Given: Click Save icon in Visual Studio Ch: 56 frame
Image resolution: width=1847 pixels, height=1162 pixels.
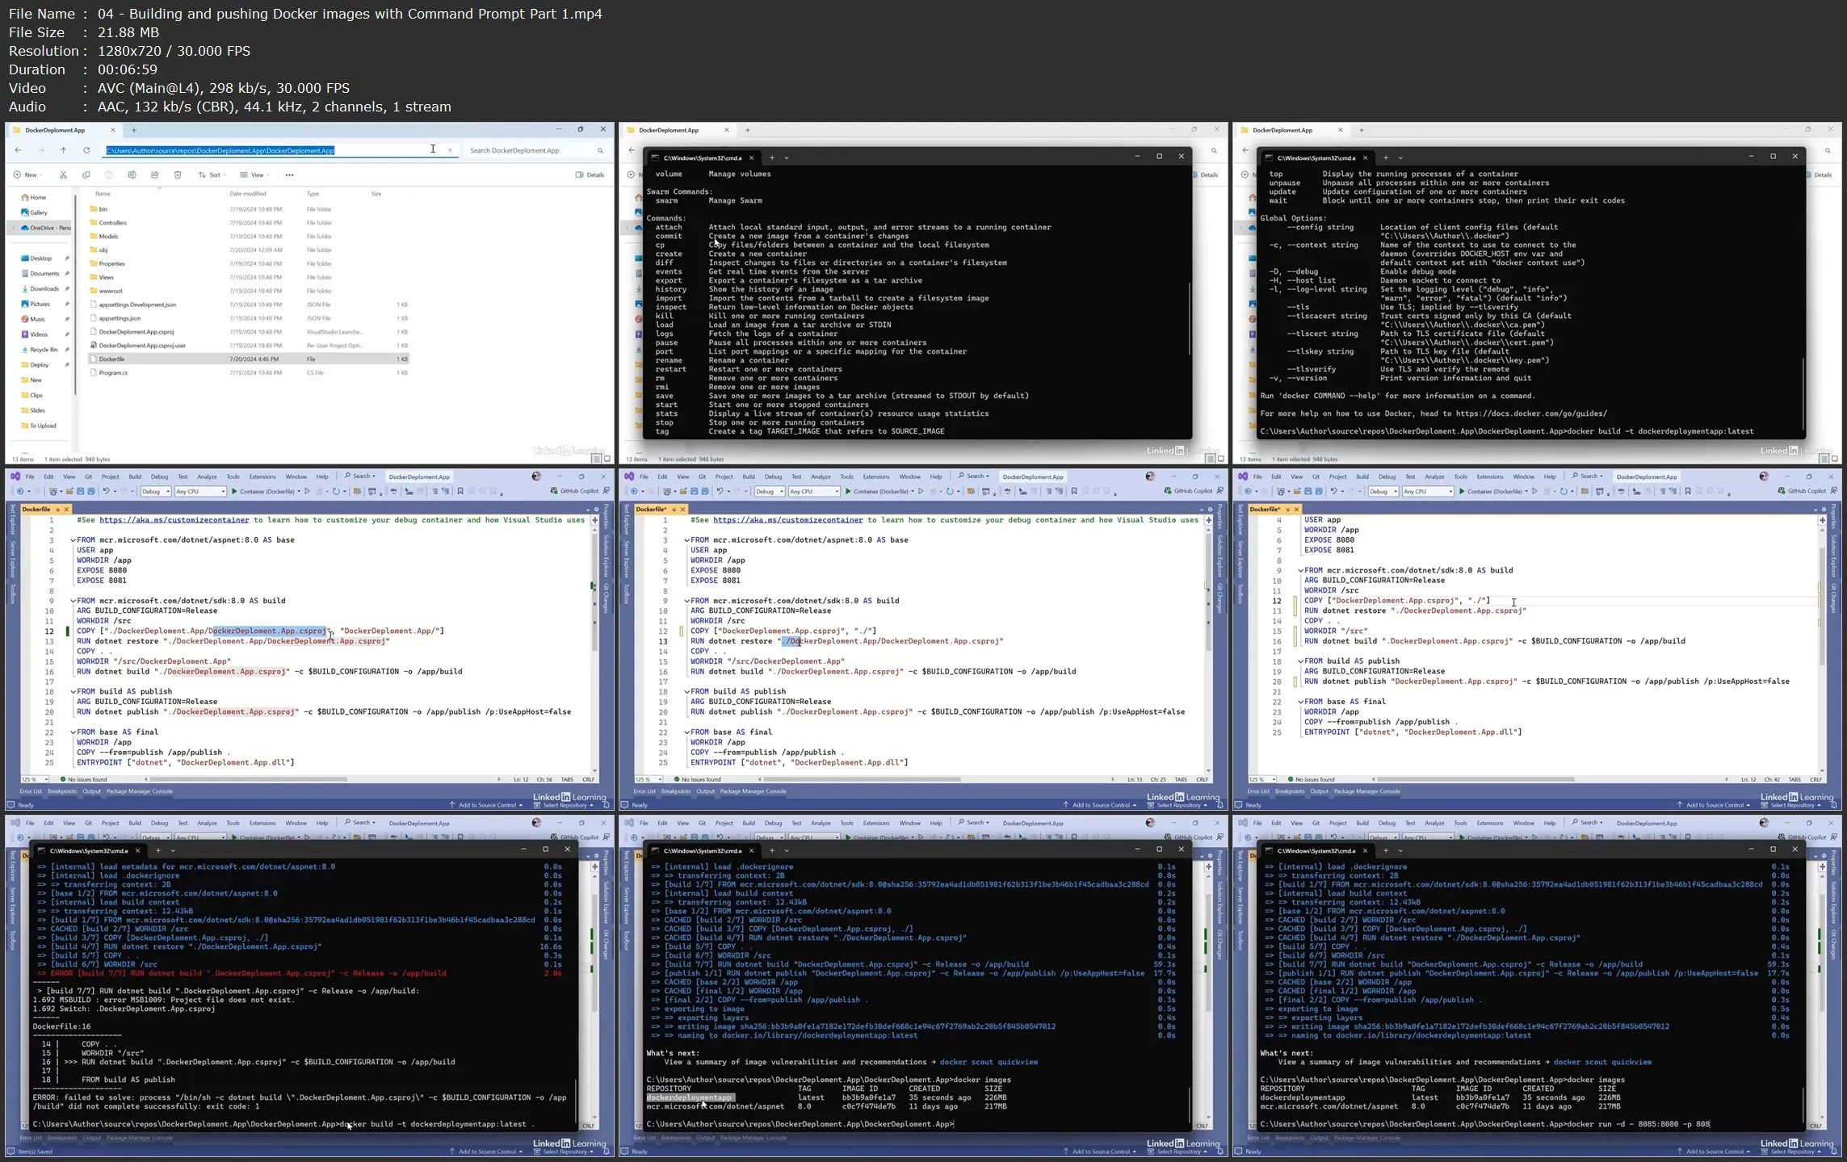Looking at the screenshot, I should point(80,491).
